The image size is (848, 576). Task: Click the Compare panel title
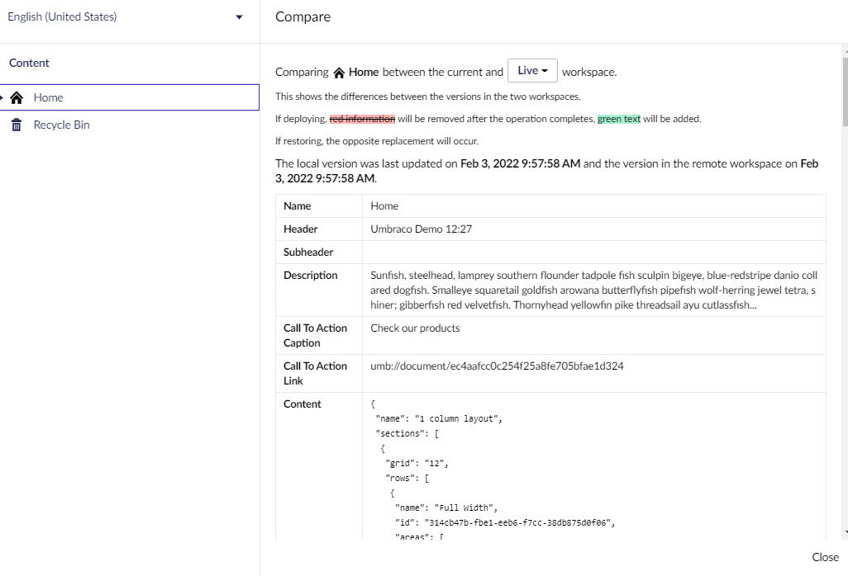(303, 17)
